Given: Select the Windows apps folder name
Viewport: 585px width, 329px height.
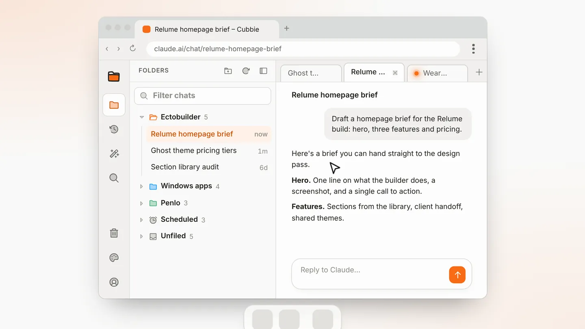Looking at the screenshot, I should click(186, 186).
